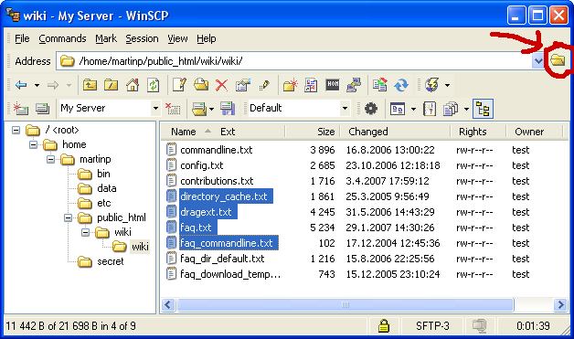Close the session with the red X icon

(x=173, y=109)
